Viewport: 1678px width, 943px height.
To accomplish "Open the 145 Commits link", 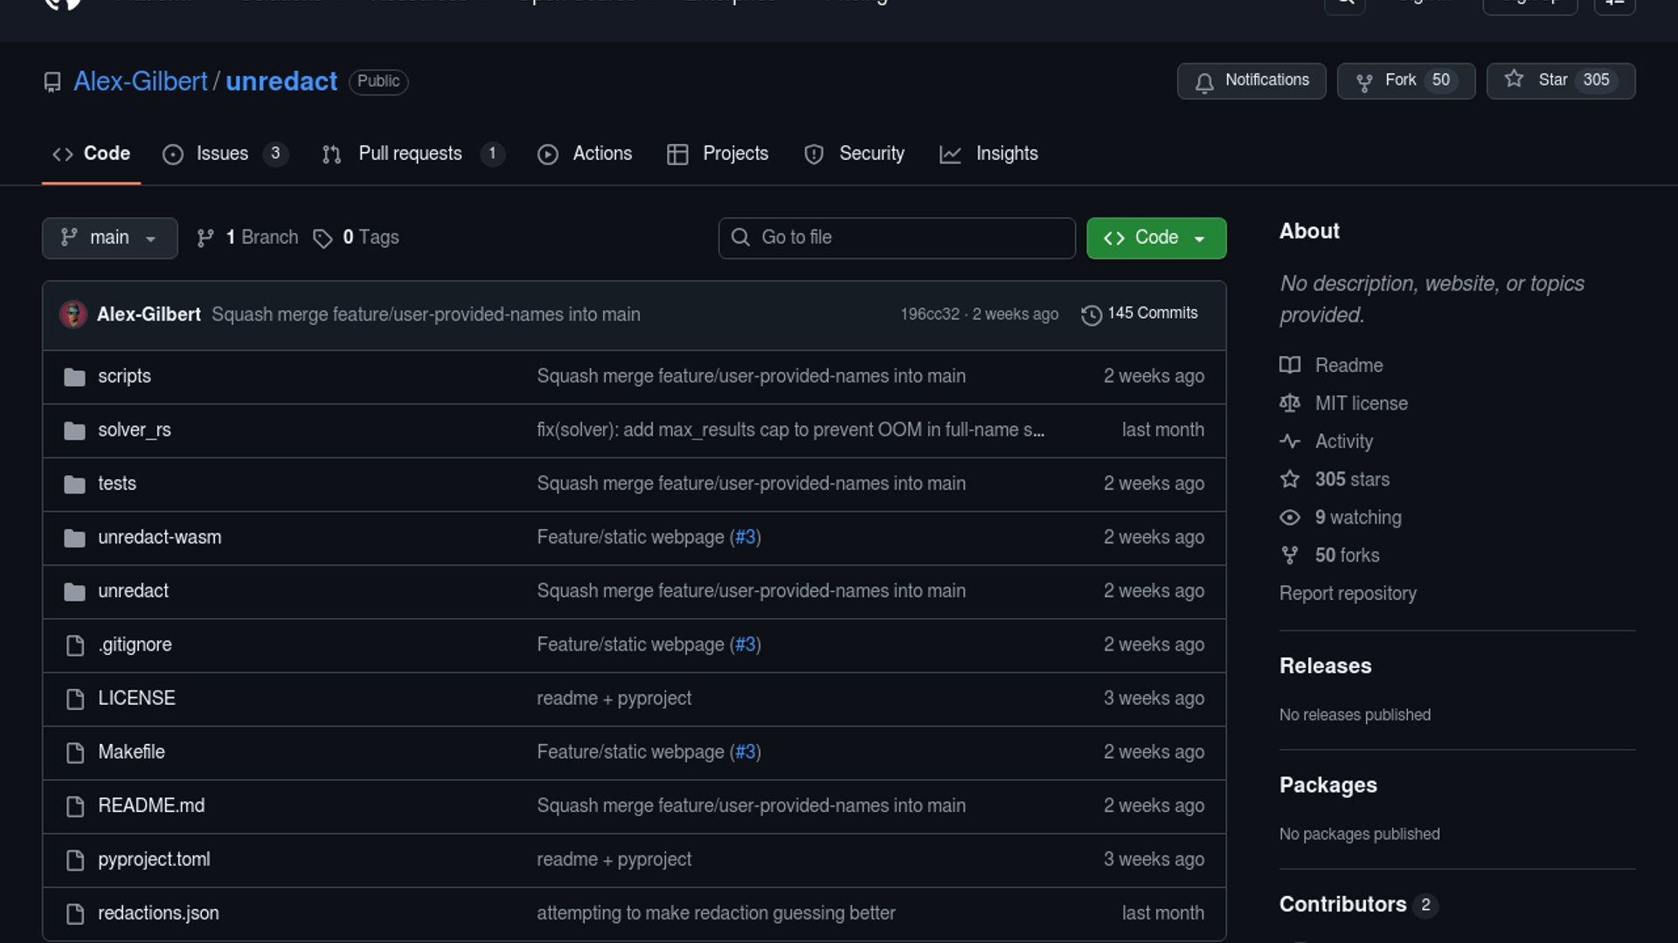I will (1152, 313).
